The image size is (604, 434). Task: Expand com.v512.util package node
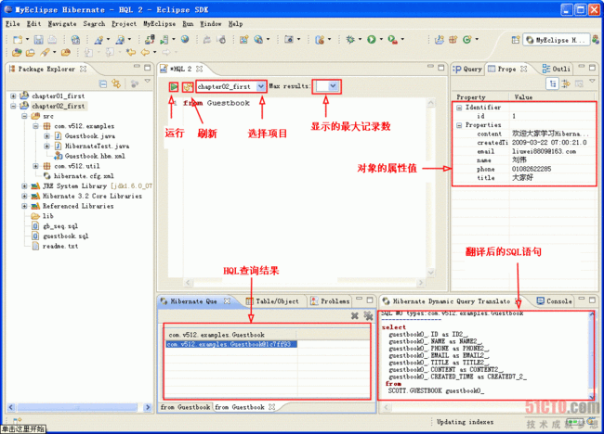(35, 166)
